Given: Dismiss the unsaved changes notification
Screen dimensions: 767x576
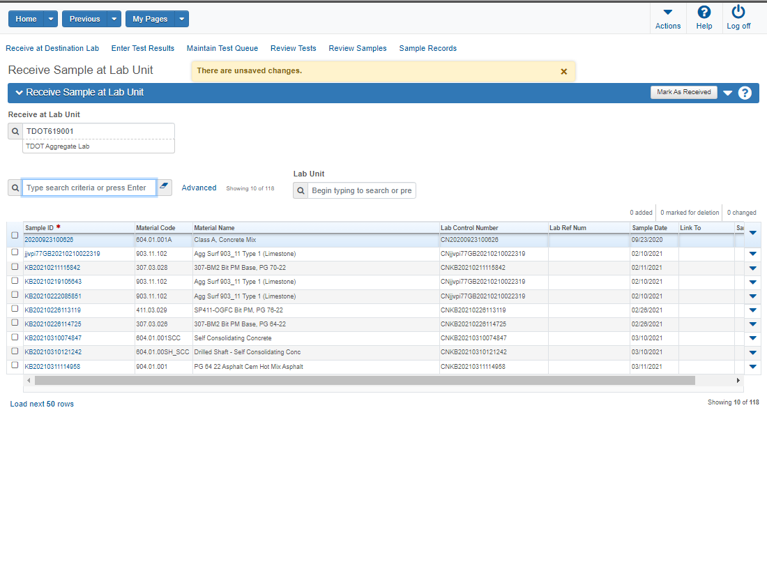Looking at the screenshot, I should point(563,71).
